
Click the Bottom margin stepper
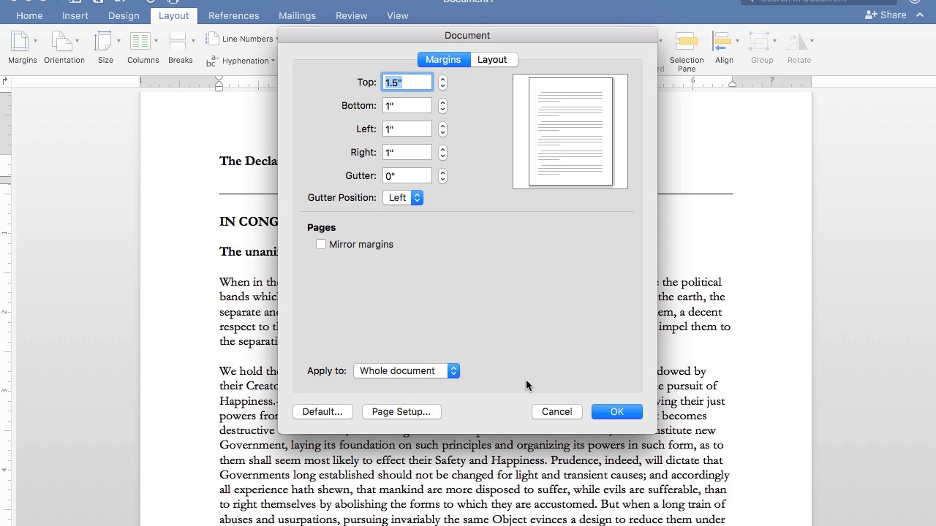pos(442,106)
